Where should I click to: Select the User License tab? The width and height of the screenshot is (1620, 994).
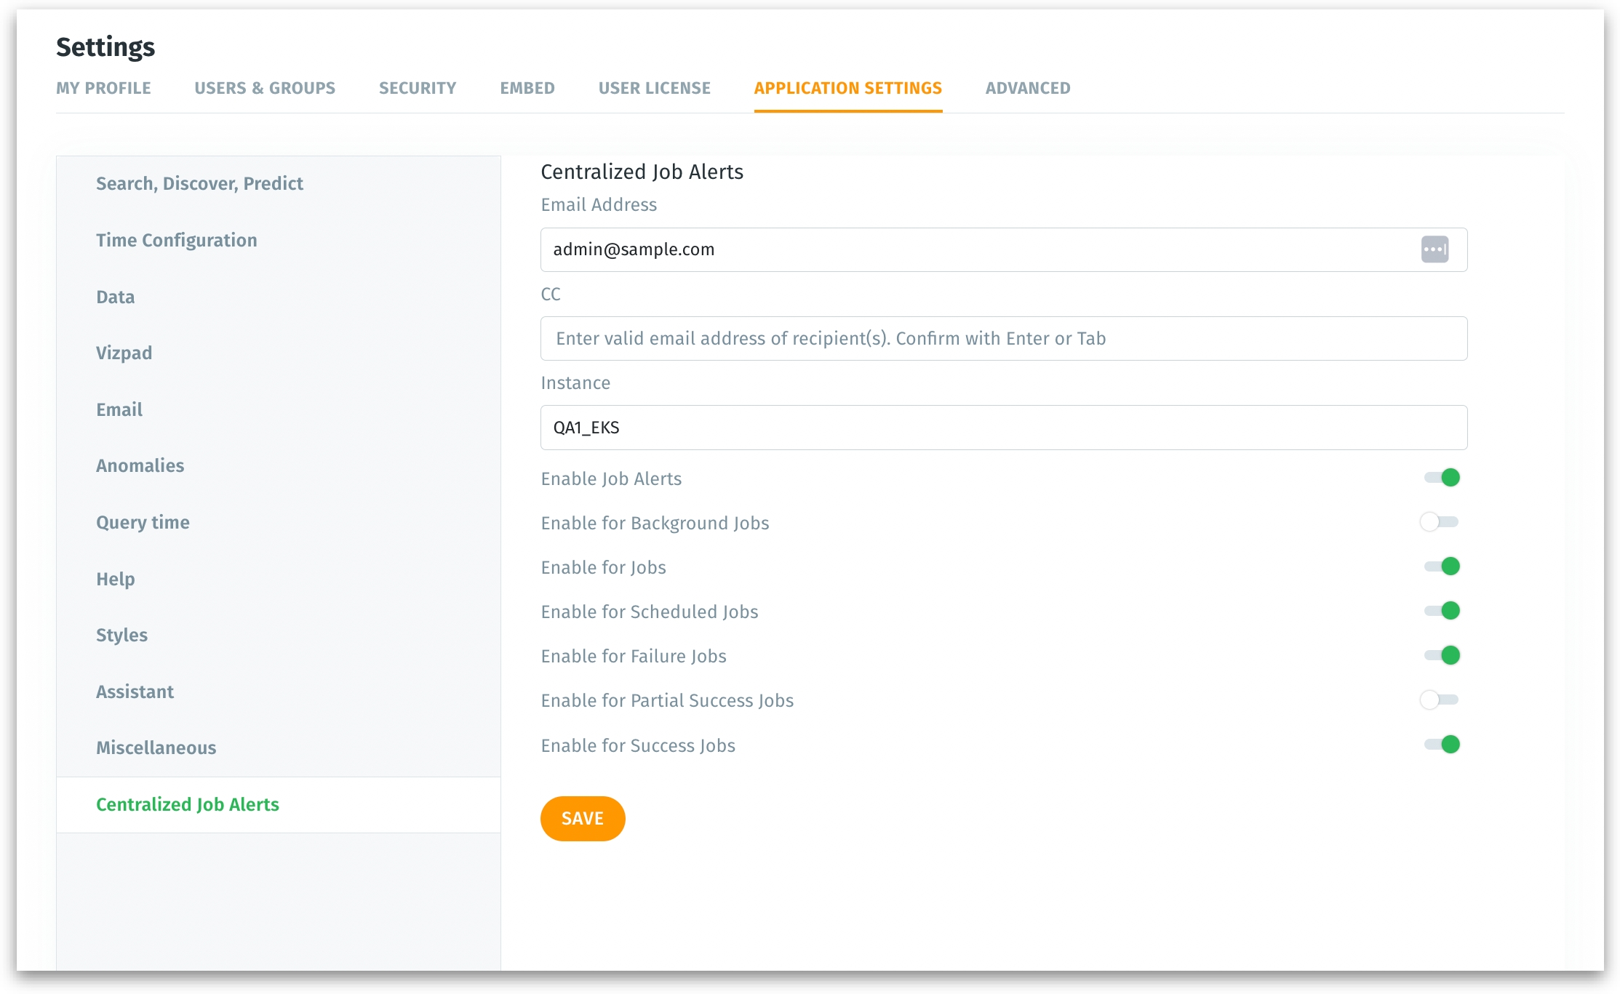655,88
